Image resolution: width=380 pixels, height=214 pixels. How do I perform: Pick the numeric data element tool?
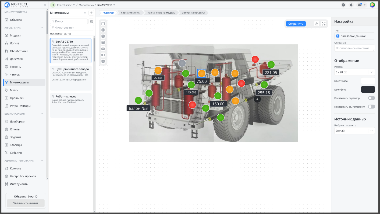(103, 36)
